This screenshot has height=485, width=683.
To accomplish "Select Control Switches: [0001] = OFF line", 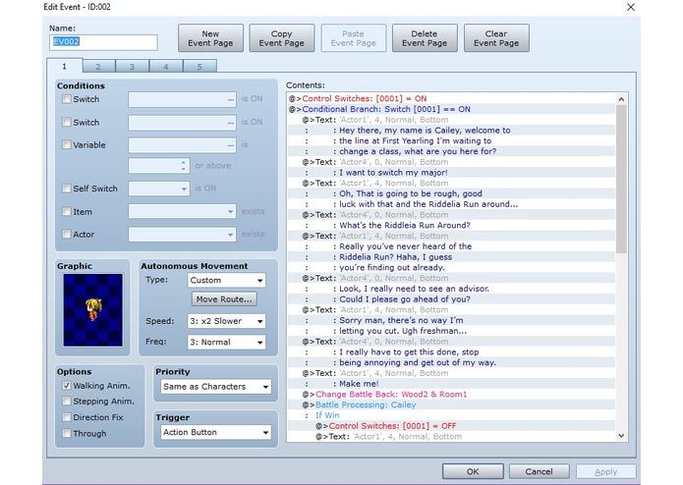I will (451, 426).
